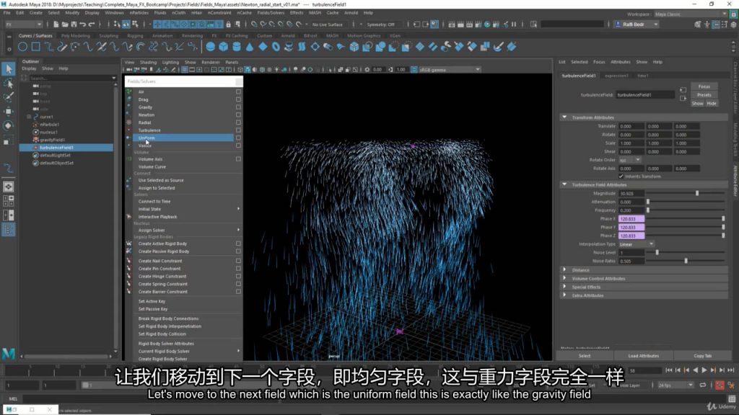Select the turbulenceField1 attribute tab
Viewport: 739px width, 415px height.
(579, 75)
